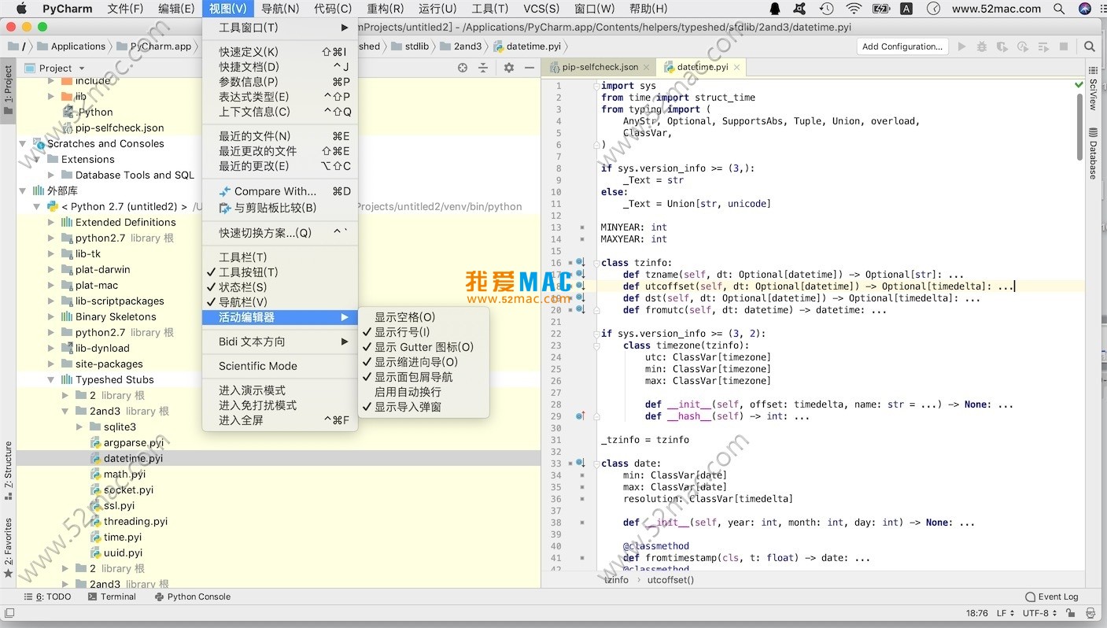Collapse the Typeshed Stubs node
1107x628 pixels.
[51, 379]
